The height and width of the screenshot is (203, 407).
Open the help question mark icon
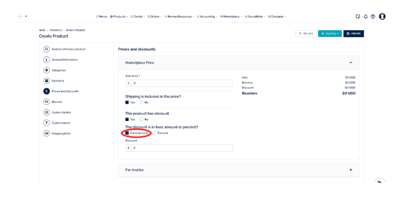373,17
